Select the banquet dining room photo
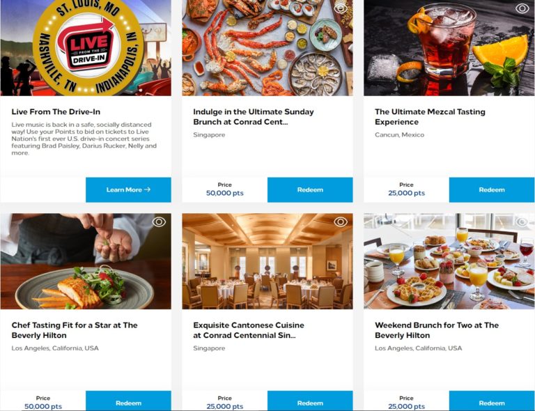Image resolution: width=535 pixels, height=411 pixels. (x=267, y=261)
